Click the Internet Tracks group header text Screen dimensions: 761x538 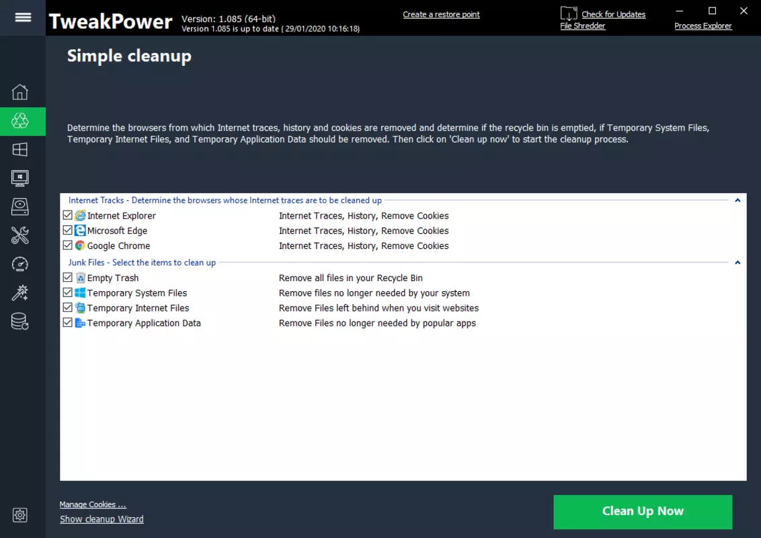[x=225, y=200]
